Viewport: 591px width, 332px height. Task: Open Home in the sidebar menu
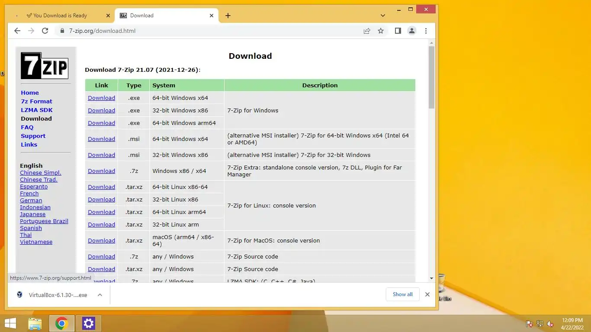(x=30, y=93)
